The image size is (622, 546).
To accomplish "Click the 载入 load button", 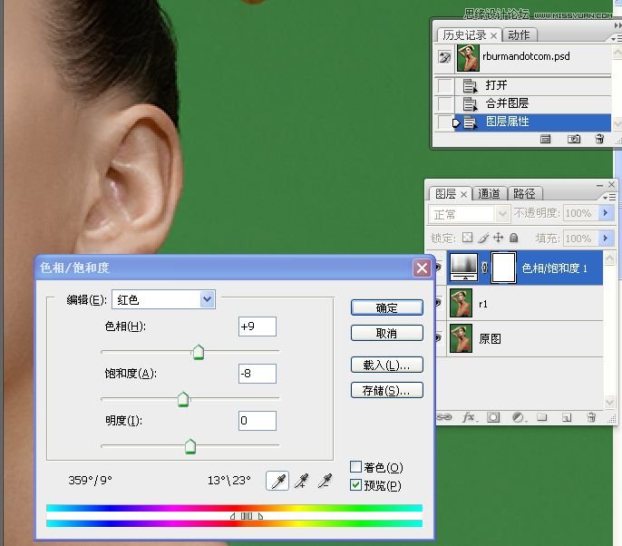I will pos(386,366).
